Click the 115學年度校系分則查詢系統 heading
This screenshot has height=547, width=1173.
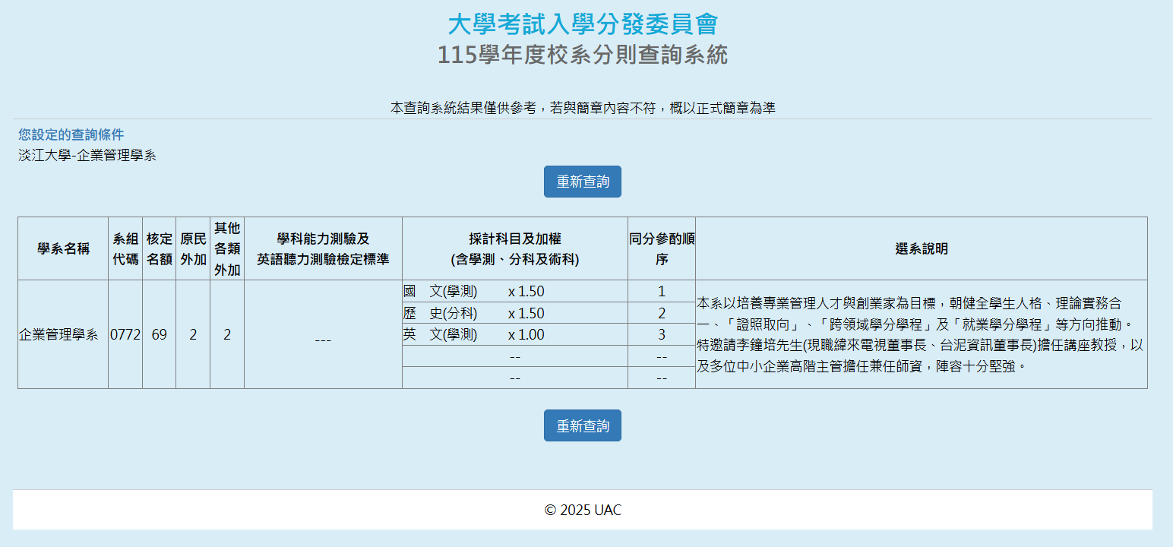582,55
